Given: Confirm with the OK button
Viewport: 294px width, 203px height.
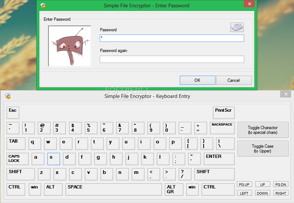Looking at the screenshot, I should point(198,80).
